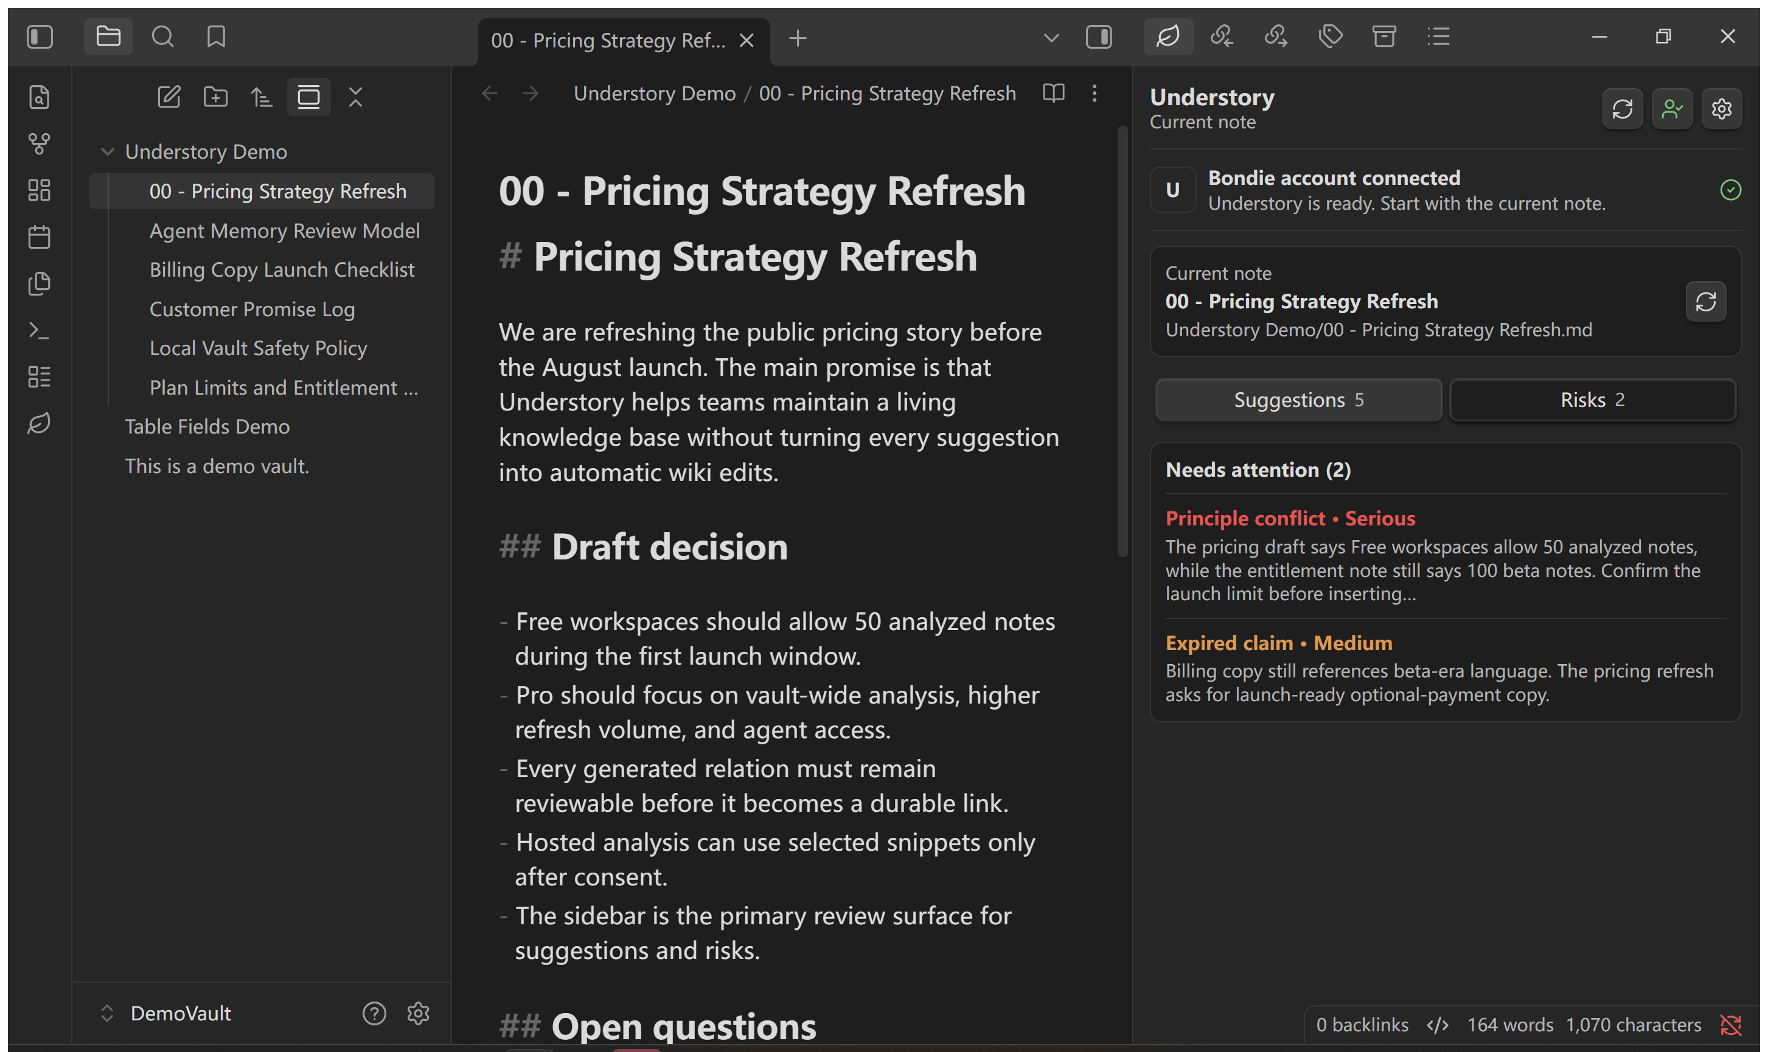Open graph view ribbon icon

(x=39, y=144)
